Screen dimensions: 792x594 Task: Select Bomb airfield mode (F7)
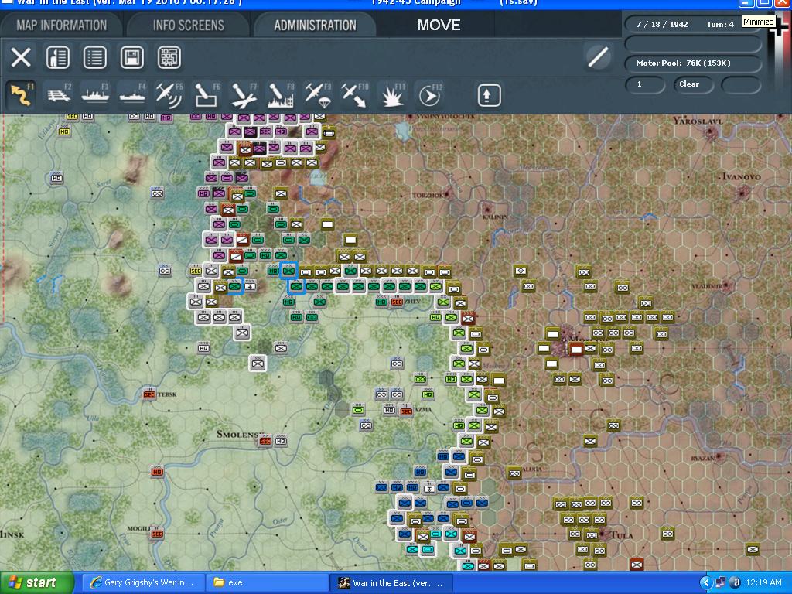244,95
